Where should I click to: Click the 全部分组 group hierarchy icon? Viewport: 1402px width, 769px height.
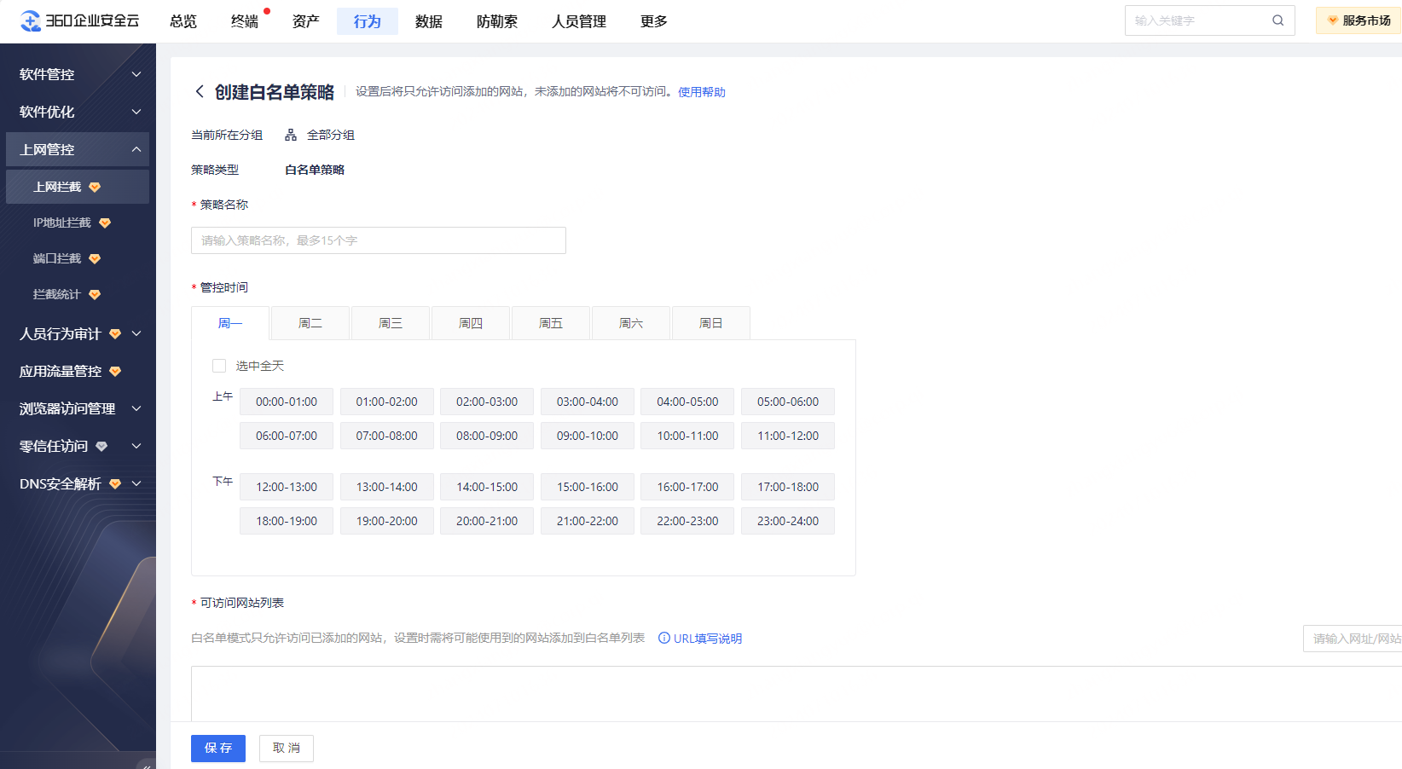[x=291, y=135]
